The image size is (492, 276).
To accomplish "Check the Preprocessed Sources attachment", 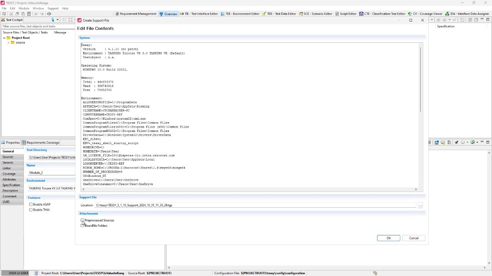I will 82,220.
